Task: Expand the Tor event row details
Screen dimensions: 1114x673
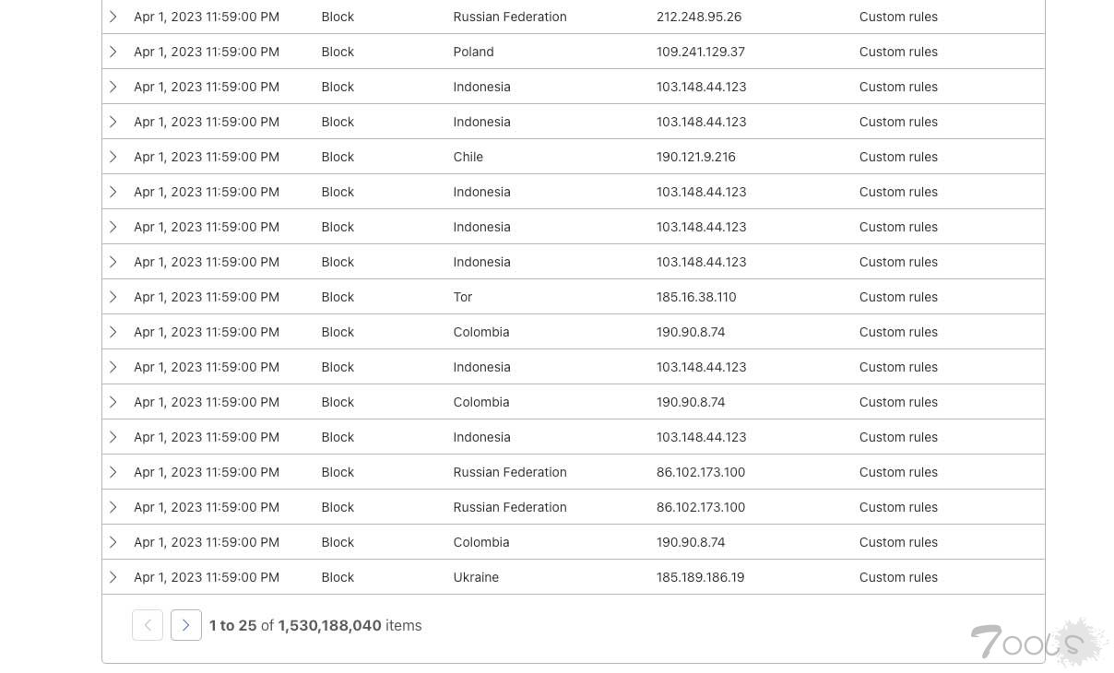Action: click(113, 297)
